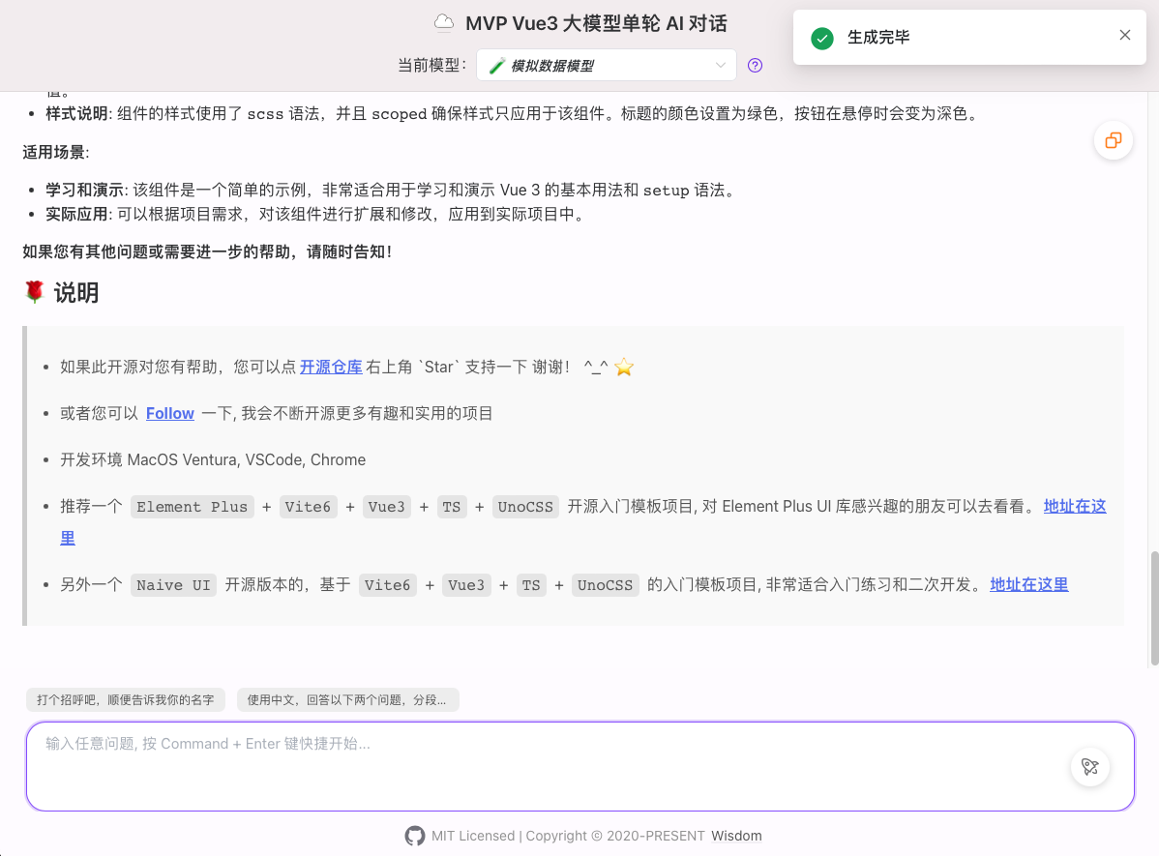Click the Wisdom author link in footer
The width and height of the screenshot is (1159, 856).
(x=736, y=836)
